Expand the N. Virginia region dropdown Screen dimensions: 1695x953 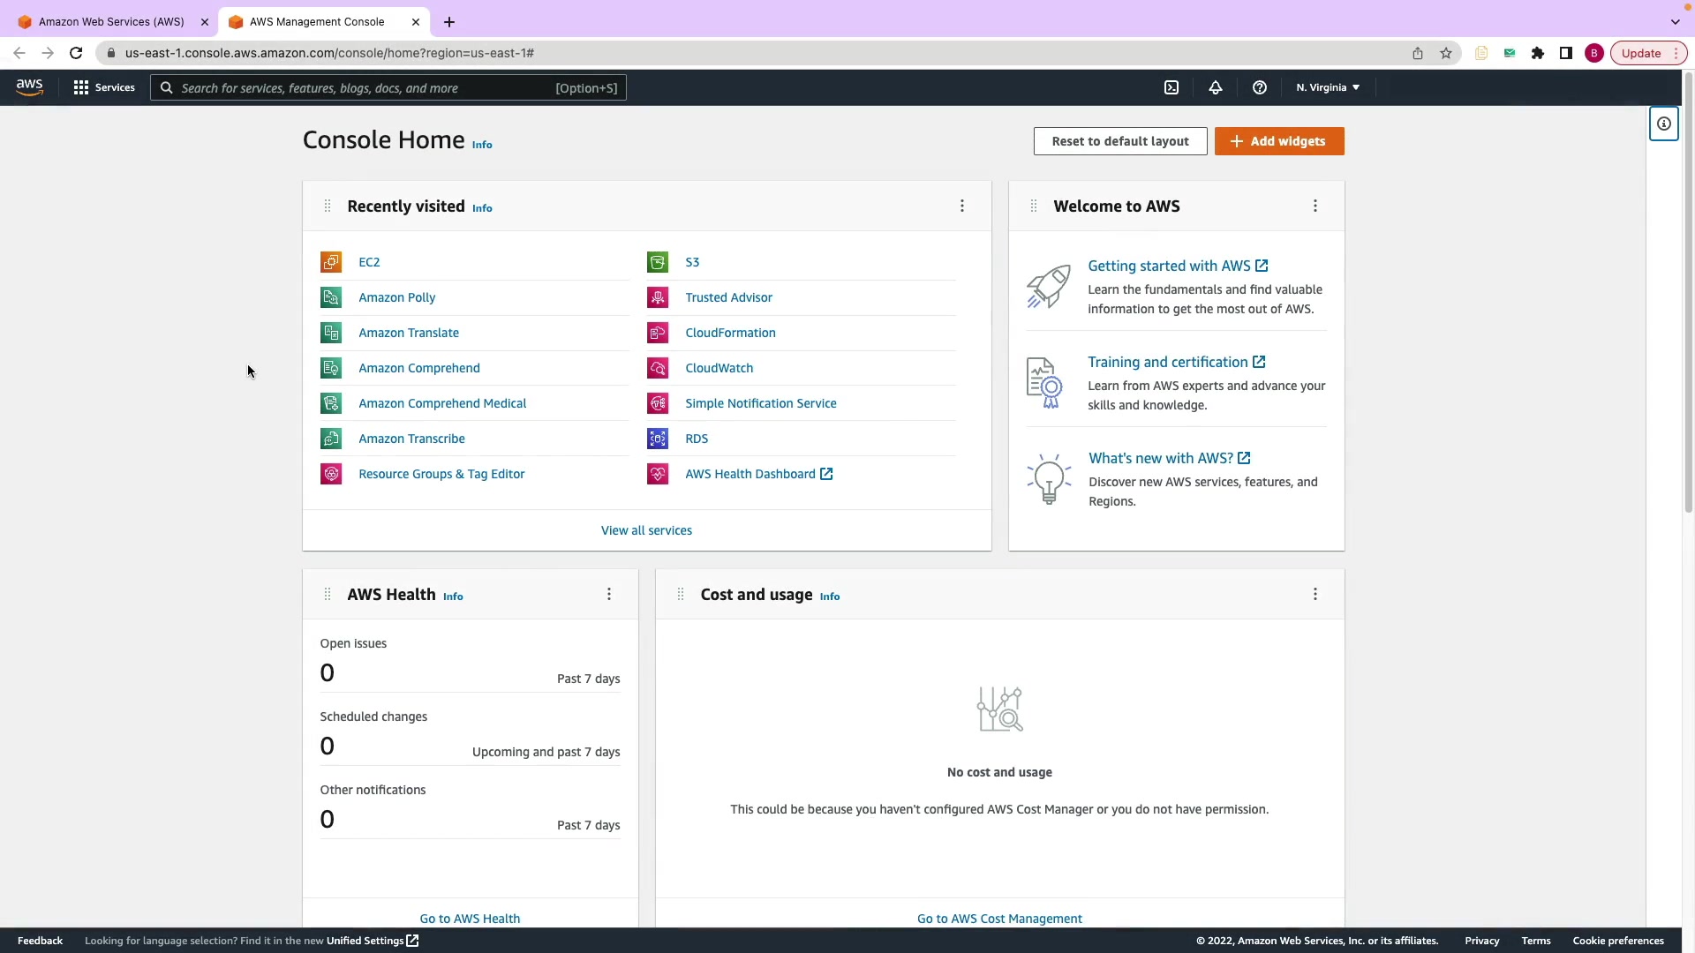[1328, 87]
